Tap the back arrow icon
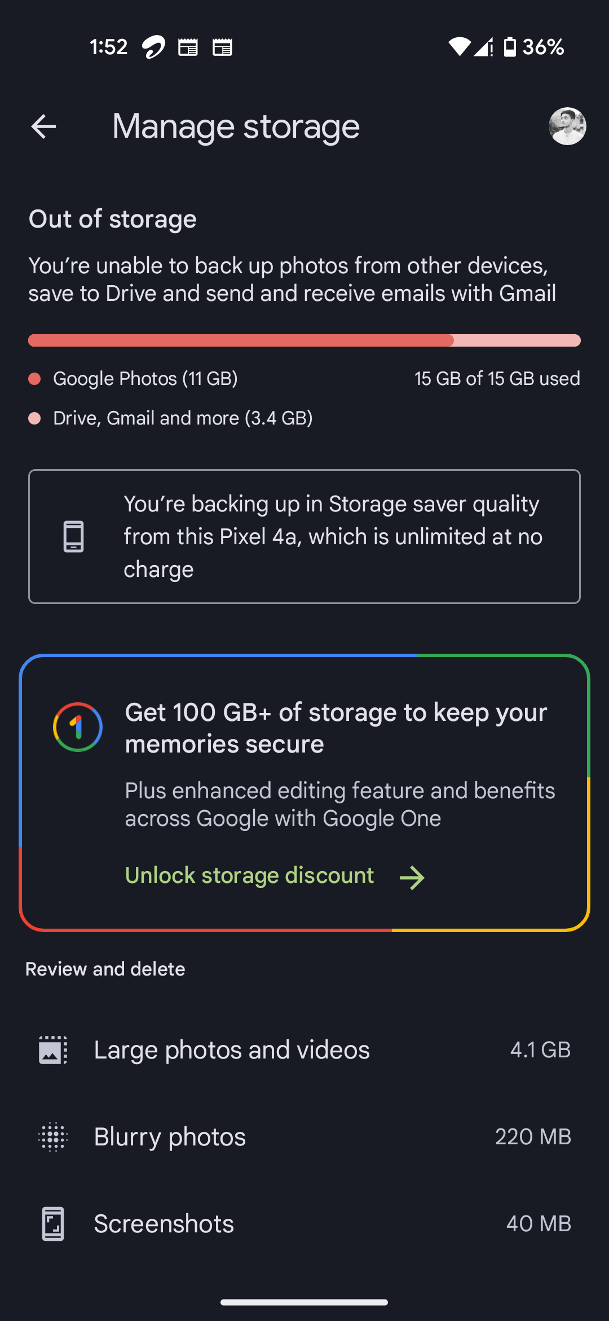This screenshot has height=1321, width=609. (x=43, y=126)
